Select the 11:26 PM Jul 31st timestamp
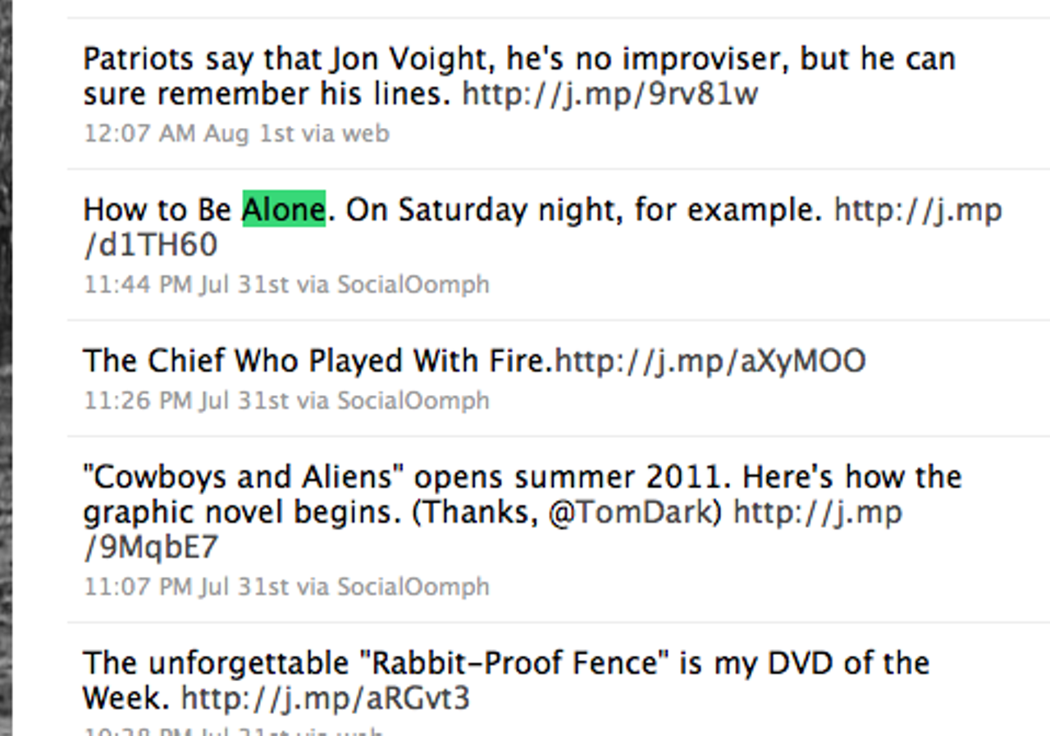The height and width of the screenshot is (736, 1050). click(x=186, y=400)
